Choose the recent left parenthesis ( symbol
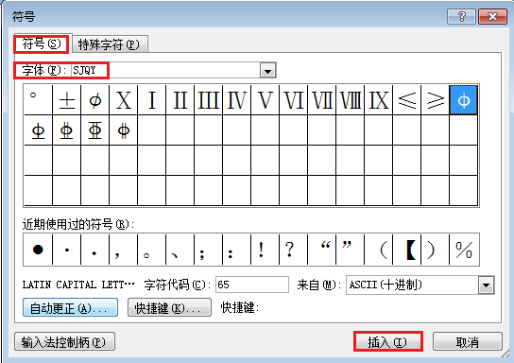Screen dimensions: 514x363 379,250
